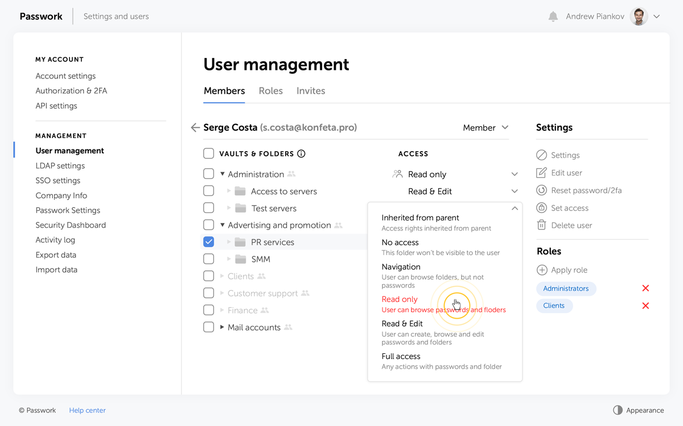Click the Appearance contrast icon
This screenshot has width=683, height=426.
pos(618,410)
